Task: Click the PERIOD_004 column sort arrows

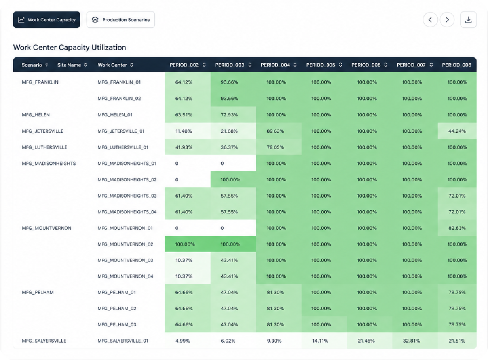Action: (x=295, y=65)
